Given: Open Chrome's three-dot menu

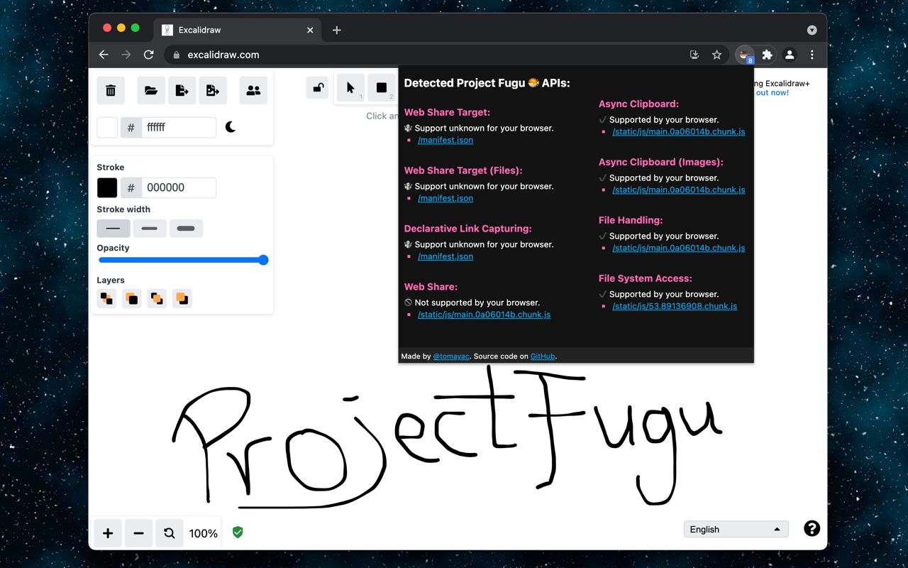Looking at the screenshot, I should (812, 55).
